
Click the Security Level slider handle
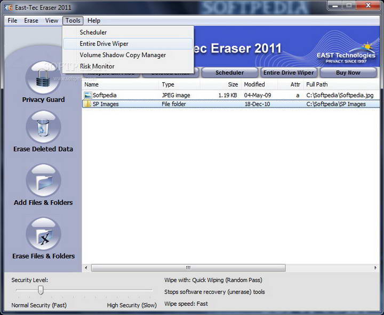[x=41, y=290]
